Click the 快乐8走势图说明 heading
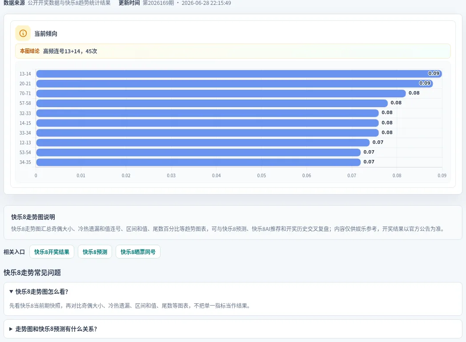This screenshot has width=466, height=342. 33,217
